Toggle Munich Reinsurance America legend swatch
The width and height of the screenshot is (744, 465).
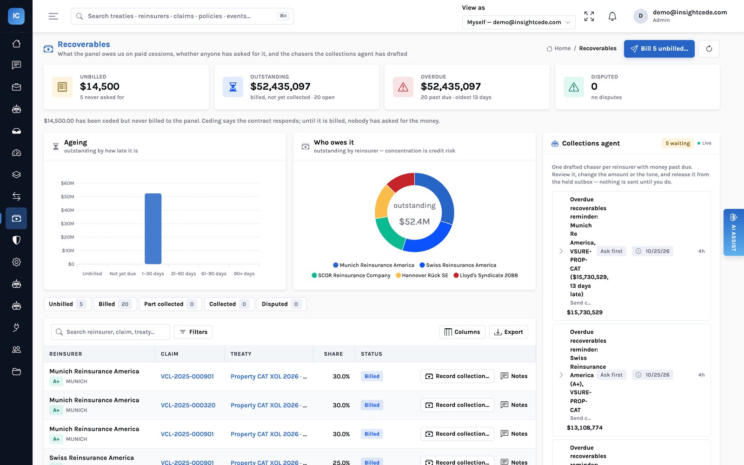[x=336, y=265]
